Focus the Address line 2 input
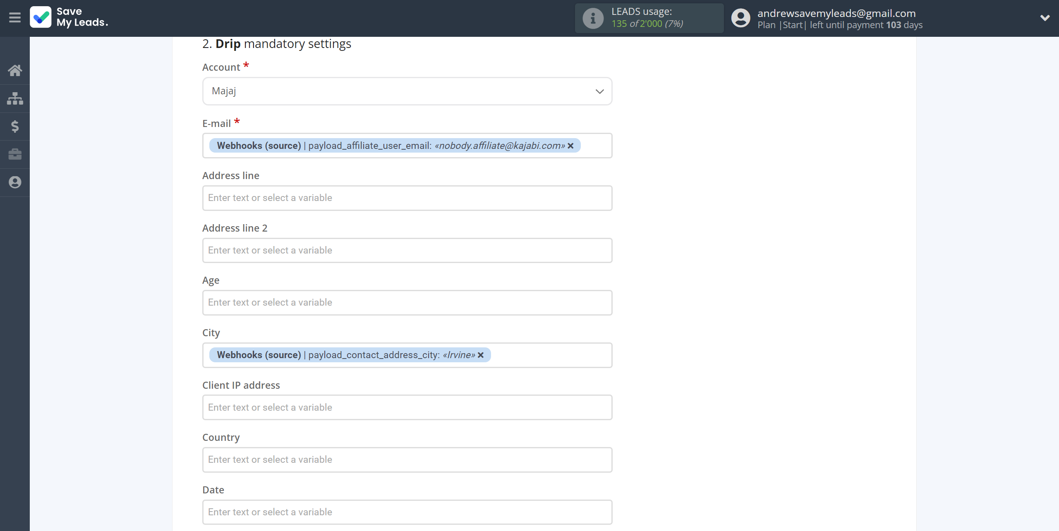Screen dimensions: 1059x531 click(x=407, y=250)
